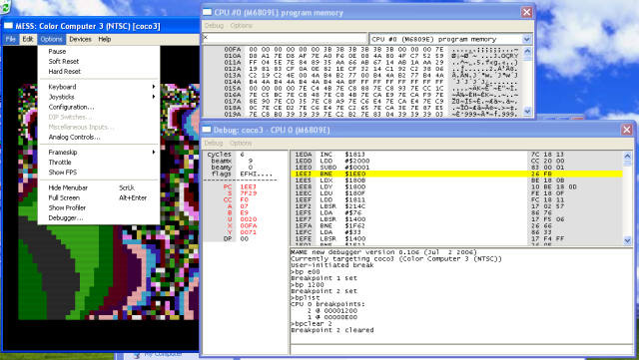This screenshot has height=360, width=639.
Task: Toggle Show Profiler option
Action: pos(98,207)
